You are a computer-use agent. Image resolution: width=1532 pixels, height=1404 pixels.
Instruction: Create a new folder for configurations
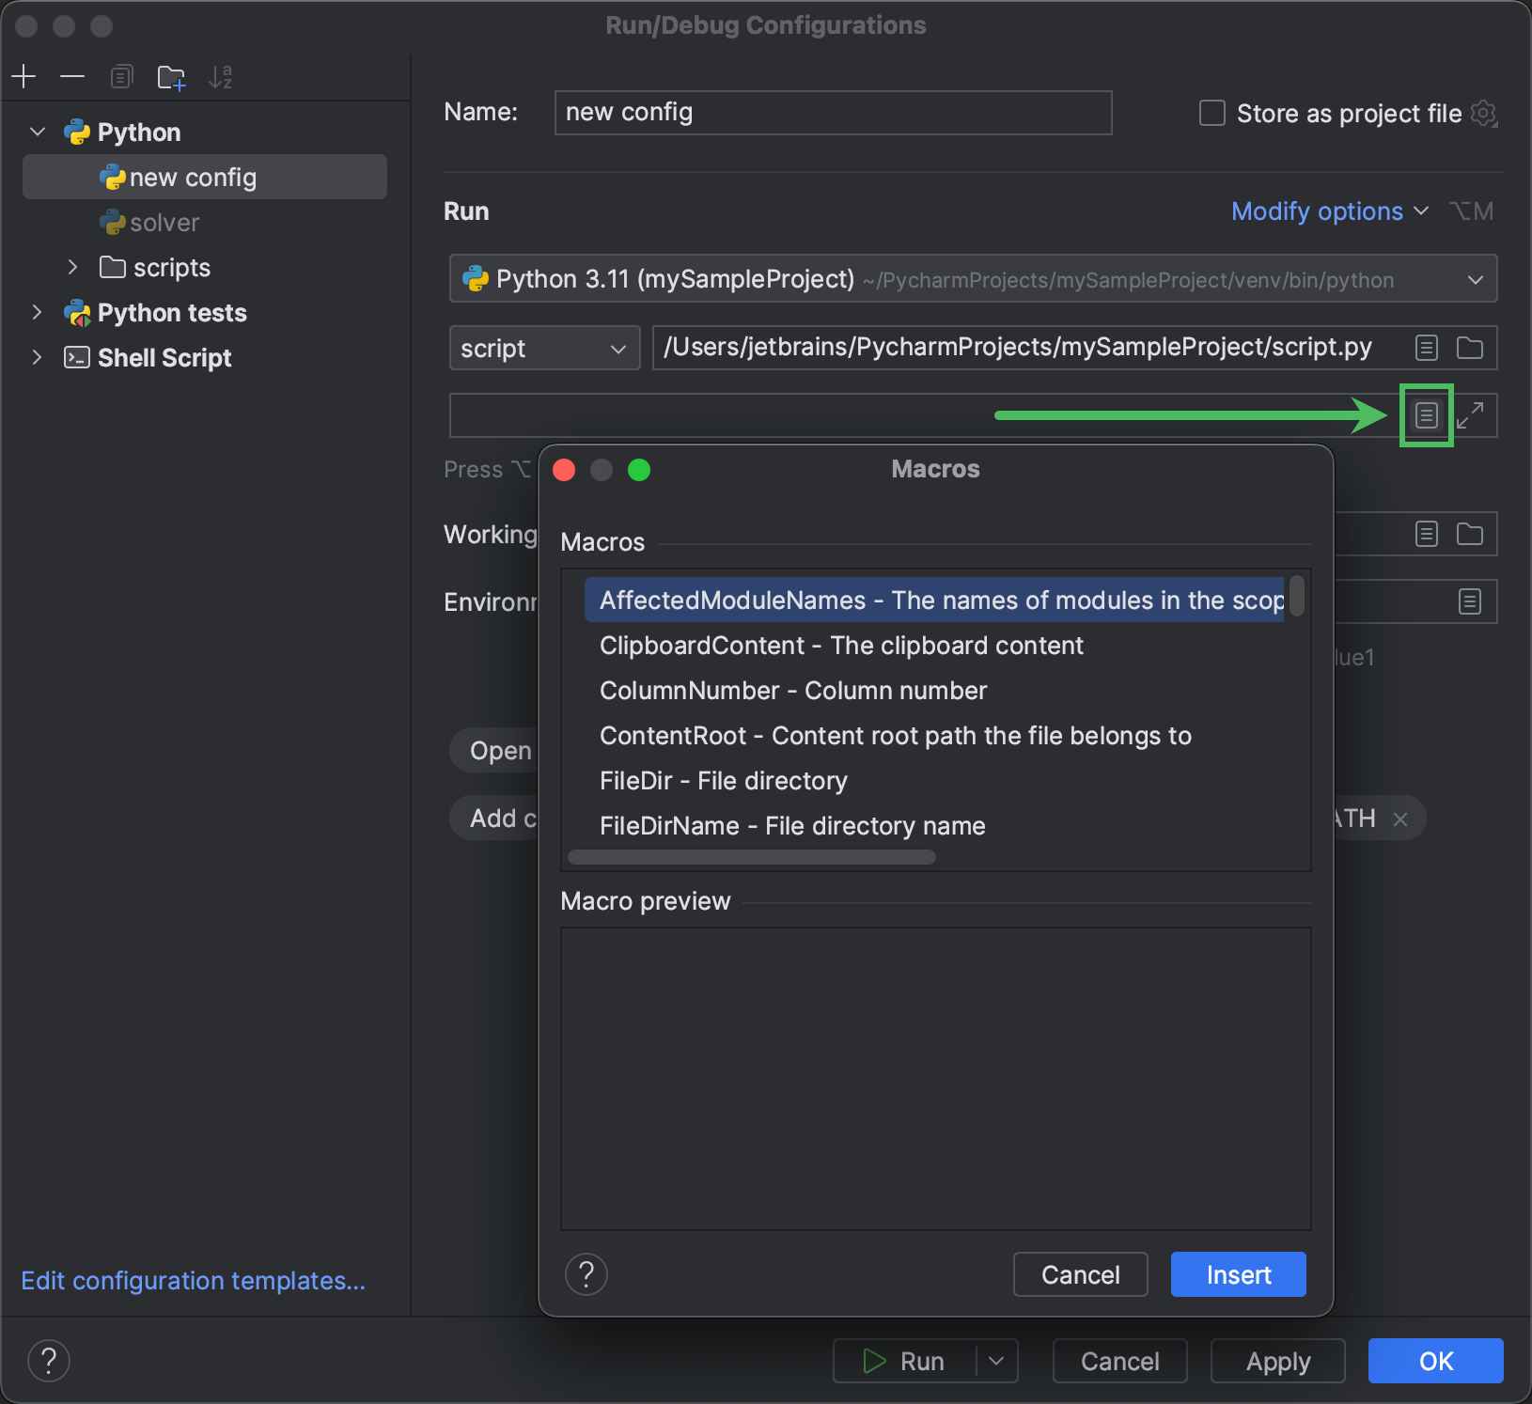point(171,76)
